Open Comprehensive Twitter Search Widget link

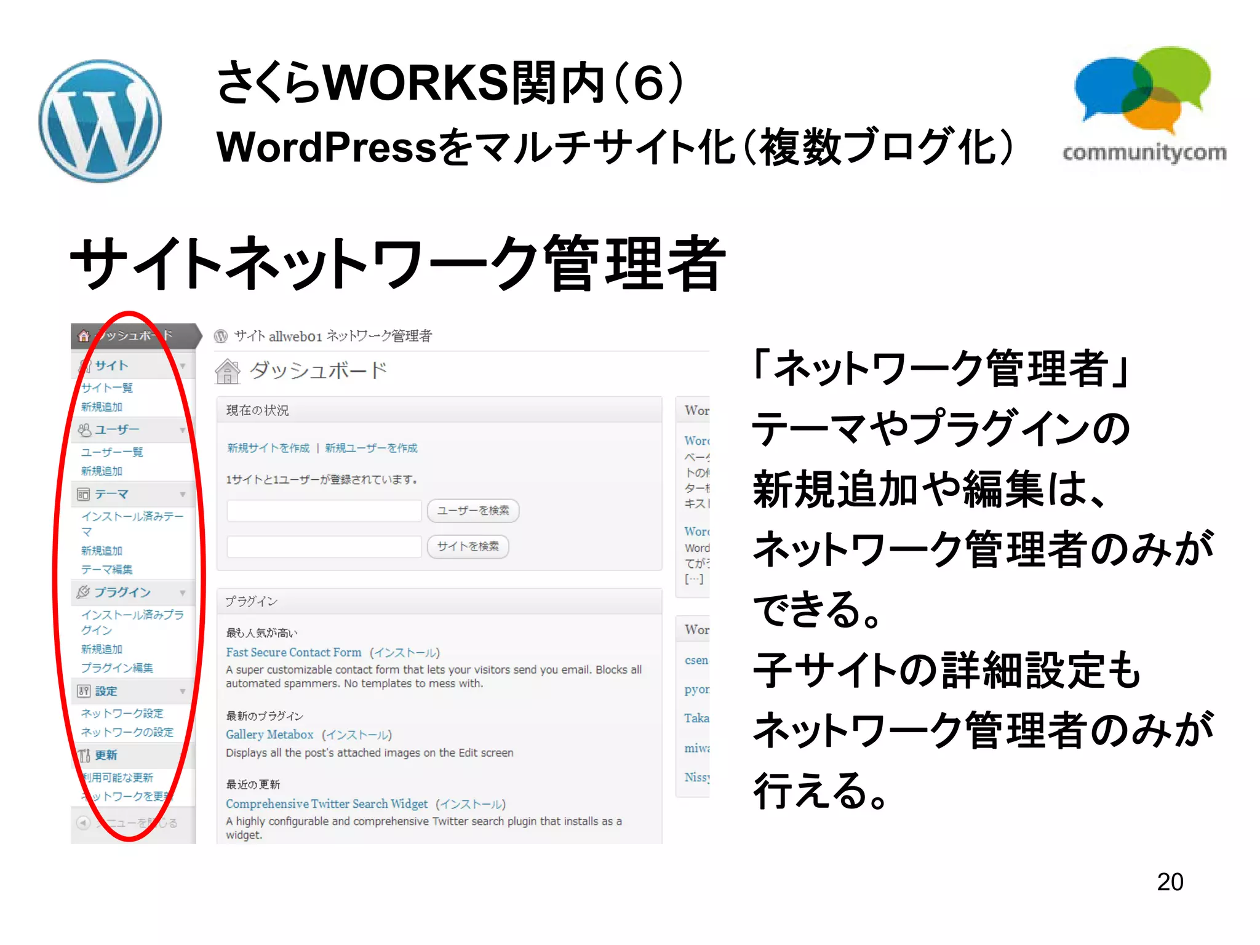[x=327, y=803]
